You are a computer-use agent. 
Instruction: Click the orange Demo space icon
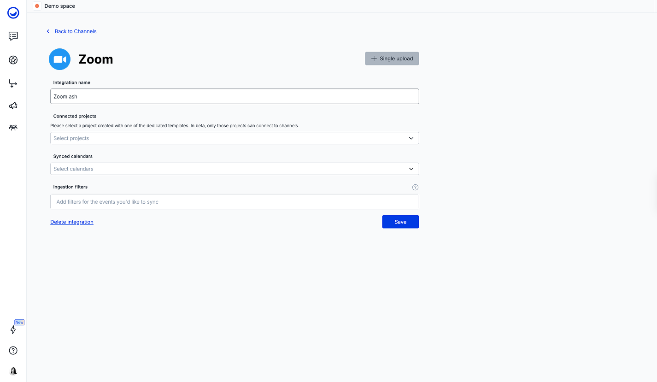point(37,6)
